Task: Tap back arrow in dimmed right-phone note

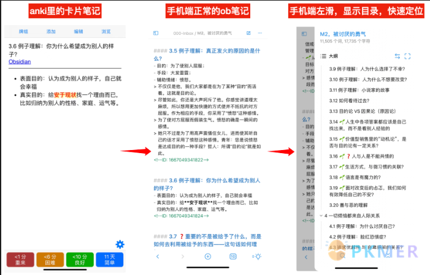Action: pos(306,257)
